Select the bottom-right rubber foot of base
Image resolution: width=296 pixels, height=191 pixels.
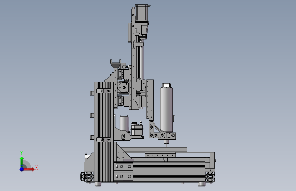click(201, 184)
